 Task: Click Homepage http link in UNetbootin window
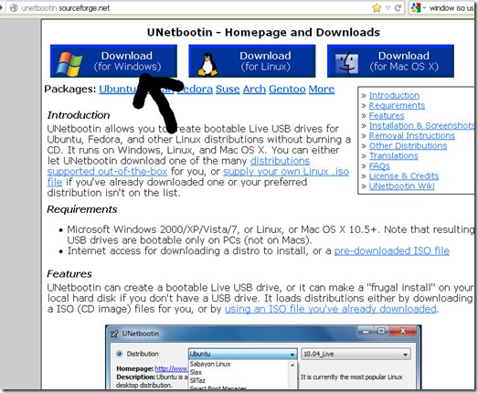pos(171,369)
